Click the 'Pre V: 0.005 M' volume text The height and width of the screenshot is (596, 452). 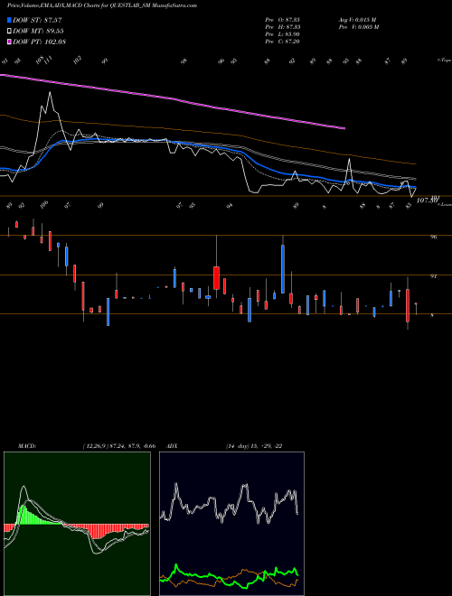pos(358,26)
